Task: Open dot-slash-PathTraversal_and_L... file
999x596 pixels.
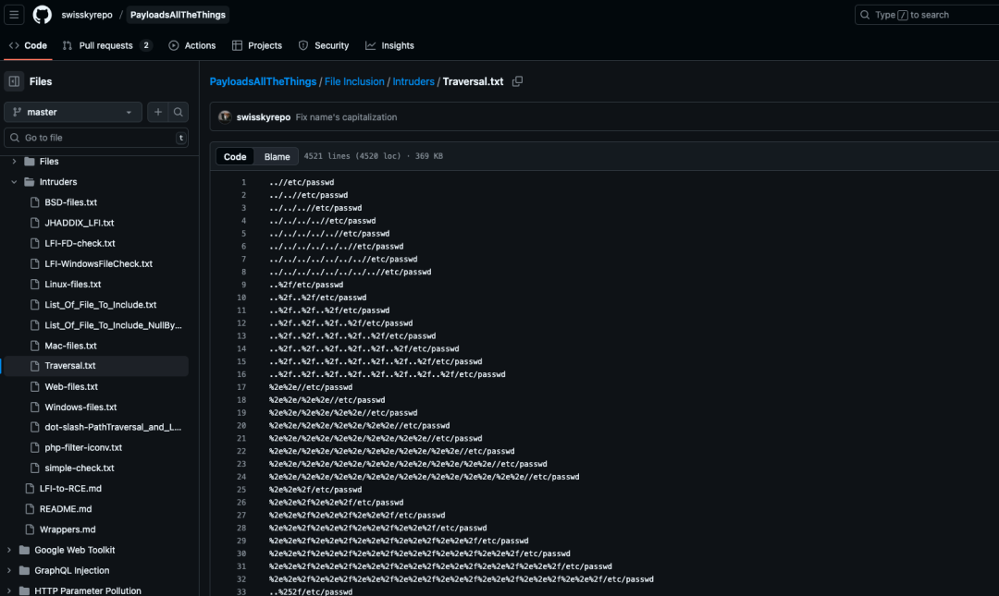Action: [x=113, y=427]
